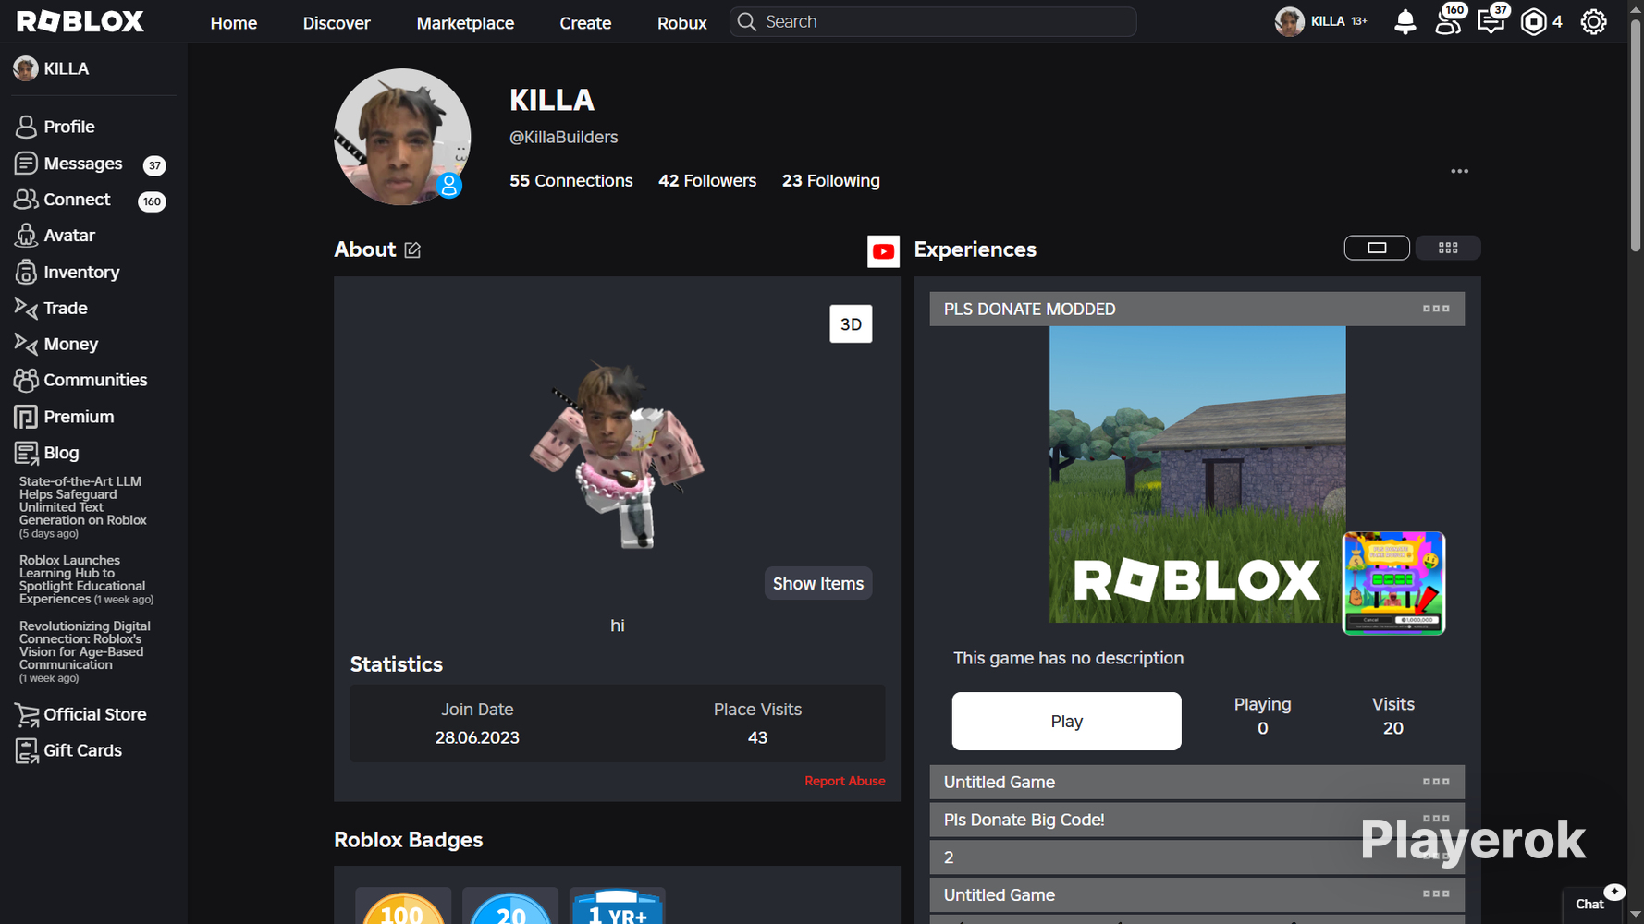Image resolution: width=1644 pixels, height=924 pixels.
Task: Expand the first Untitled Game row
Action: (x=1196, y=782)
